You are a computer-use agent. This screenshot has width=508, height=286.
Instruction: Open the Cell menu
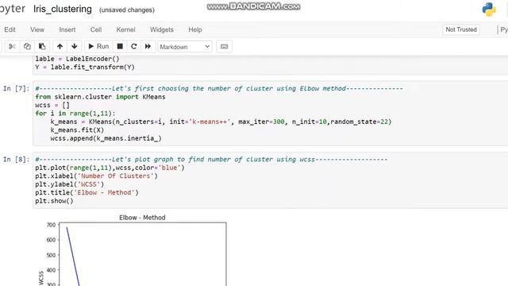(x=96, y=29)
